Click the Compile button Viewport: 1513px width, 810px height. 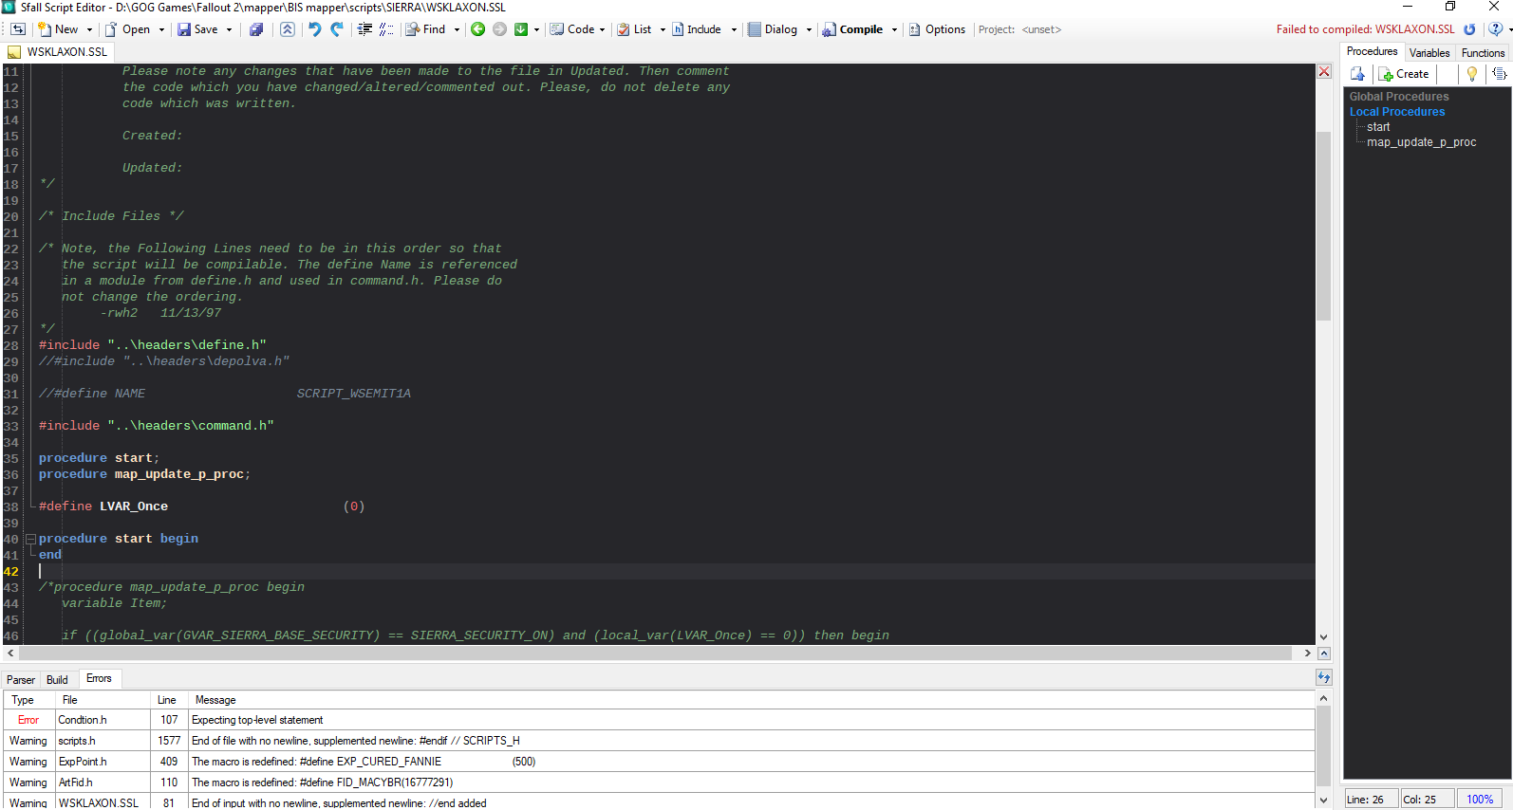coord(852,29)
